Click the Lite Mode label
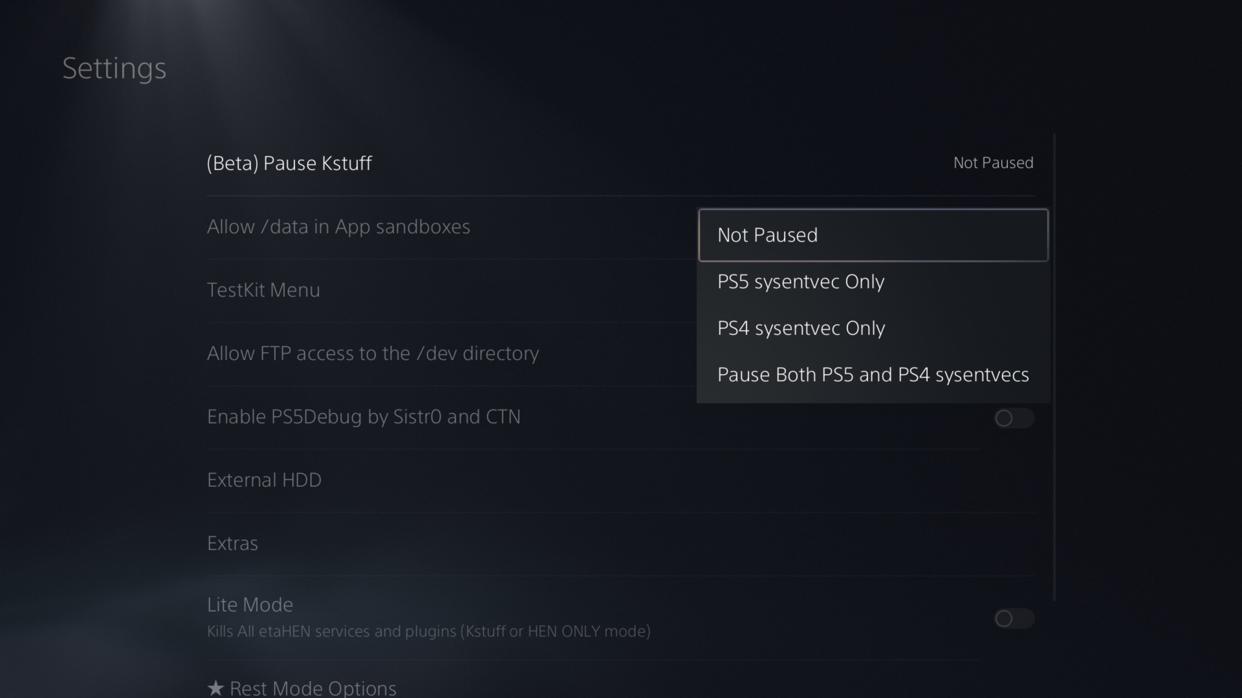Image resolution: width=1242 pixels, height=698 pixels. 250,605
